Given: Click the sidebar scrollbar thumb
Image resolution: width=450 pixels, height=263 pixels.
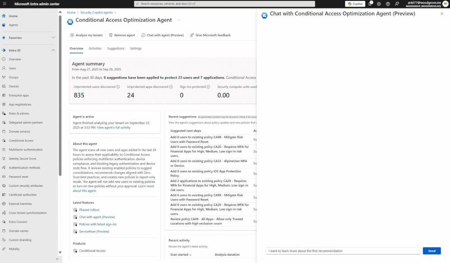Looking at the screenshot, I should click(x=60, y=95).
